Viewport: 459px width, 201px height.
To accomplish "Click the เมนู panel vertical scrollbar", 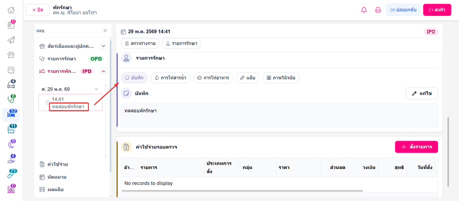I will tap(110, 105).
